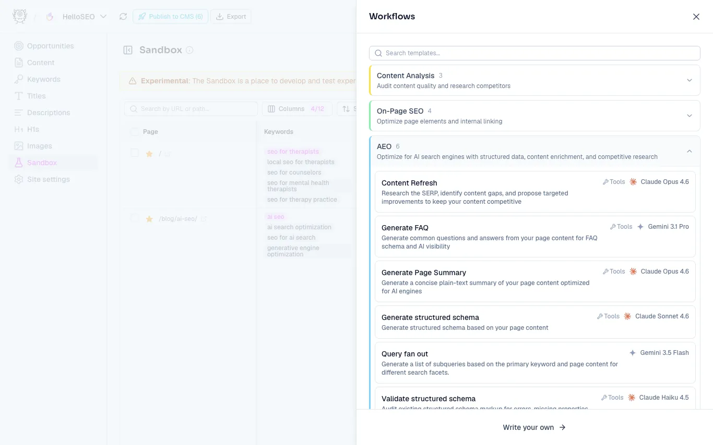Click Publish to CMS (6) button
This screenshot has height=445, width=713.
171,17
